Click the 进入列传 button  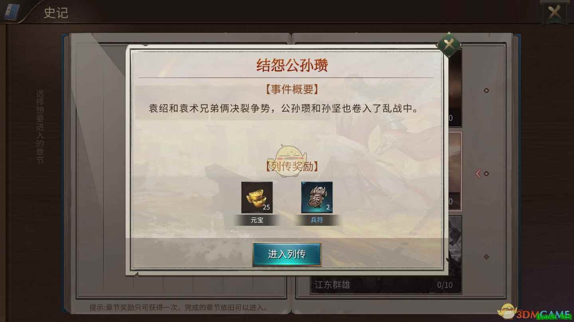[x=287, y=254]
